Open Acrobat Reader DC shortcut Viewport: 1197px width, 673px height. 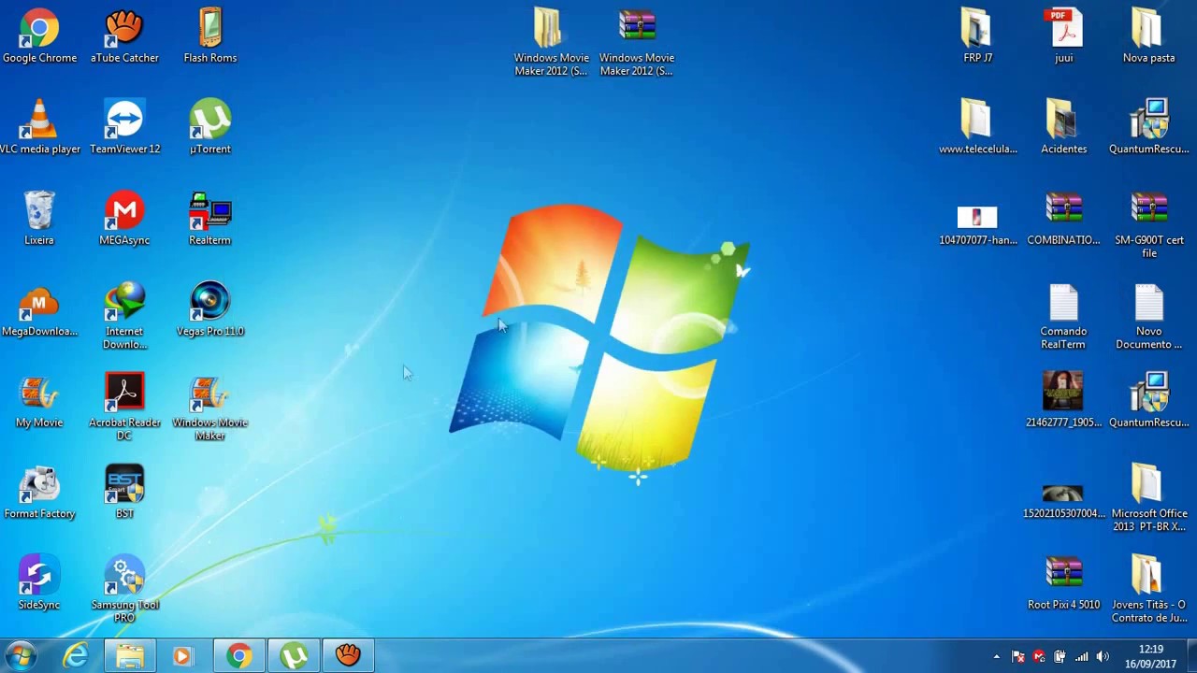tap(124, 407)
